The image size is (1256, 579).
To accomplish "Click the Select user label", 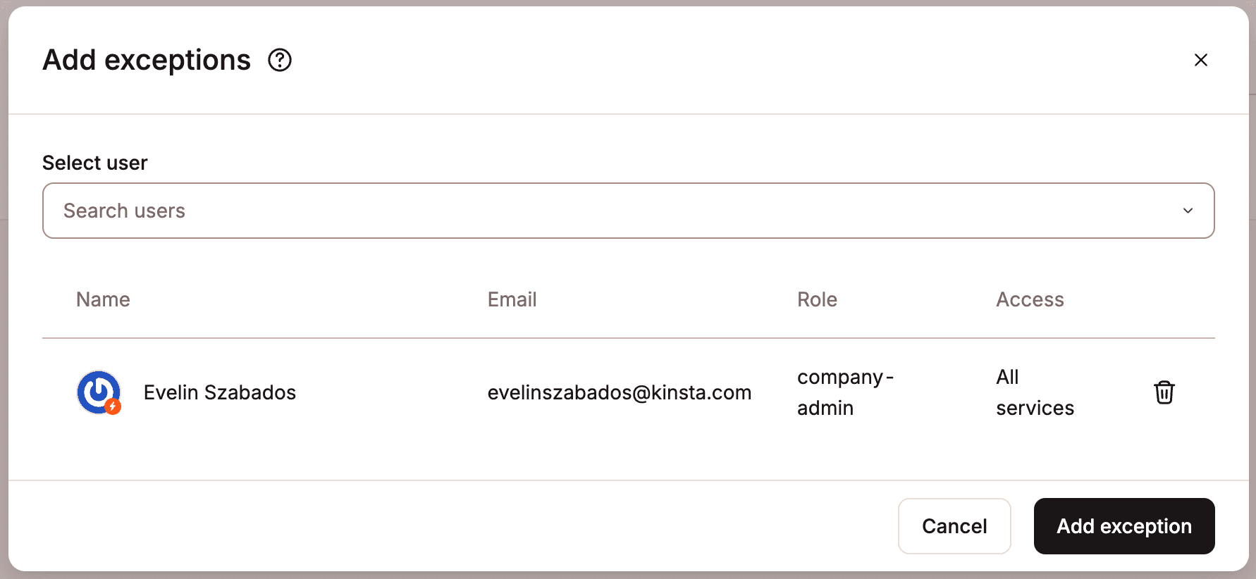I will pos(95,163).
